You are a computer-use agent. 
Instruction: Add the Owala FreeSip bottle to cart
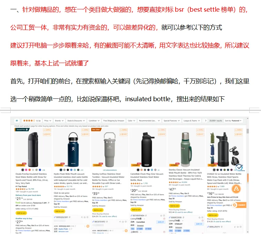pyautogui.click(x=21, y=213)
